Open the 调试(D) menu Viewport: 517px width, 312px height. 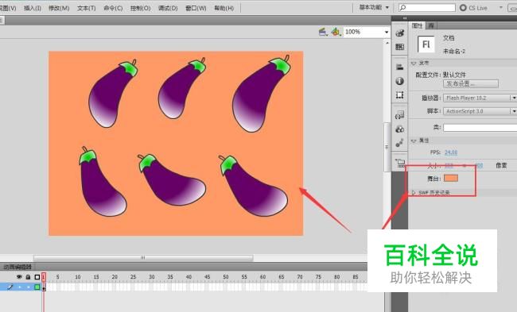click(x=168, y=8)
